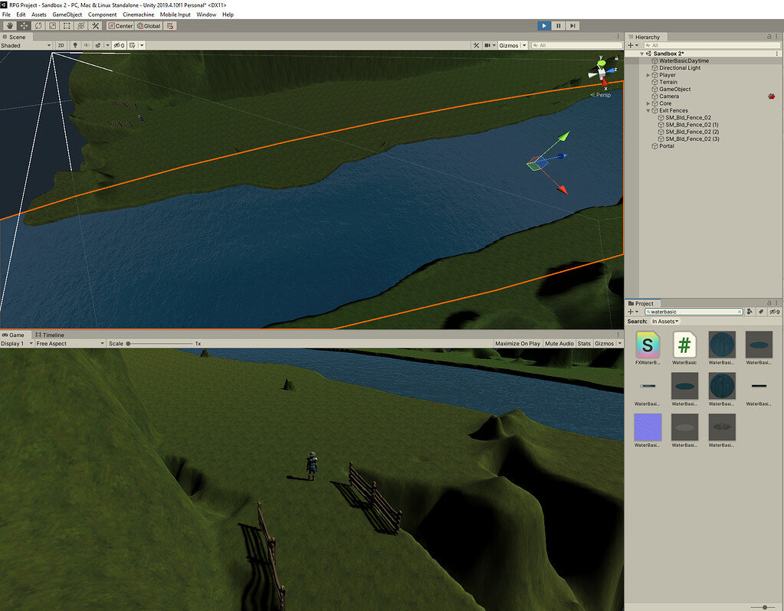The height and width of the screenshot is (611, 784).
Task: Select the Rotate tool
Action: pos(38,25)
